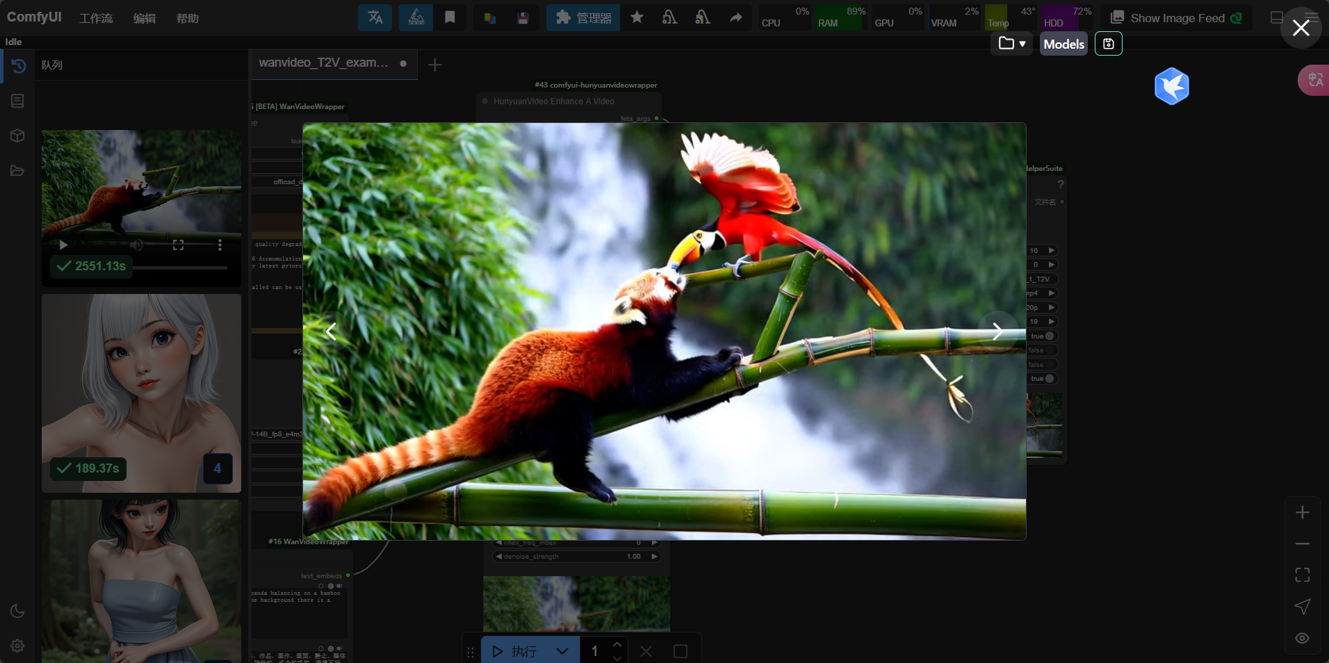The width and height of the screenshot is (1329, 663).
Task: Open more options on queue video
Action: (x=220, y=245)
